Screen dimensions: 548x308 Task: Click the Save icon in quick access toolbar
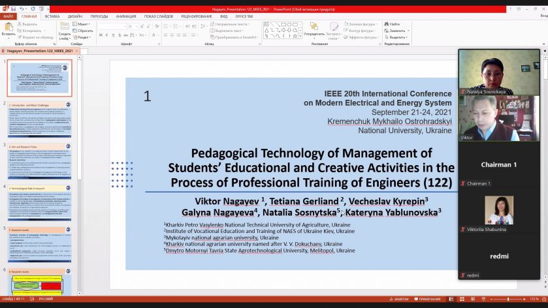pos(13,8)
